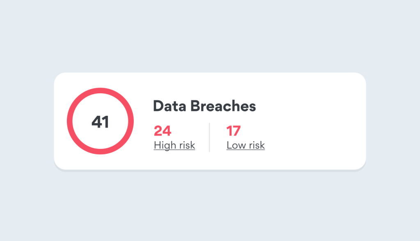
Task: Click the digit 4 inside the red ring
Action: click(x=97, y=122)
